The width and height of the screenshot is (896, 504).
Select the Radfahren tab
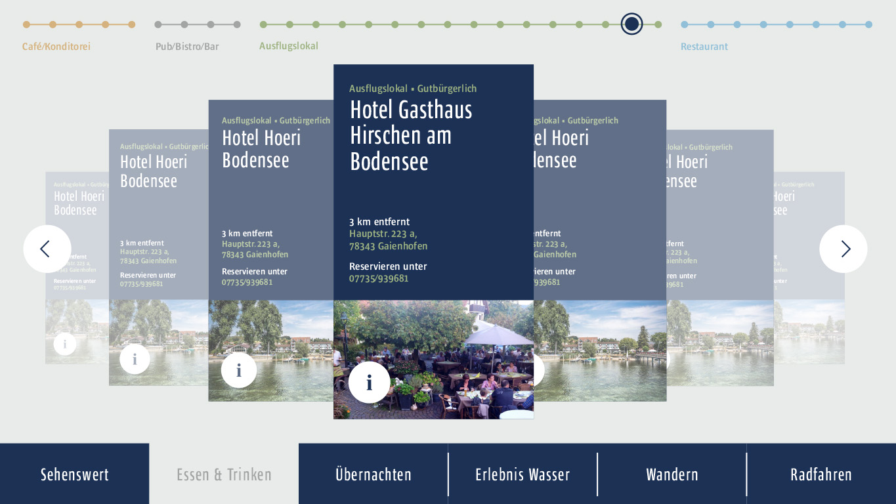pyautogui.click(x=821, y=474)
